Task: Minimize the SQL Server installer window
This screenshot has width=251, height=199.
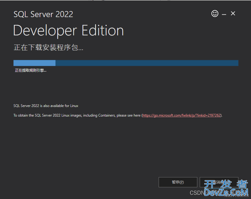Action: pos(224,14)
